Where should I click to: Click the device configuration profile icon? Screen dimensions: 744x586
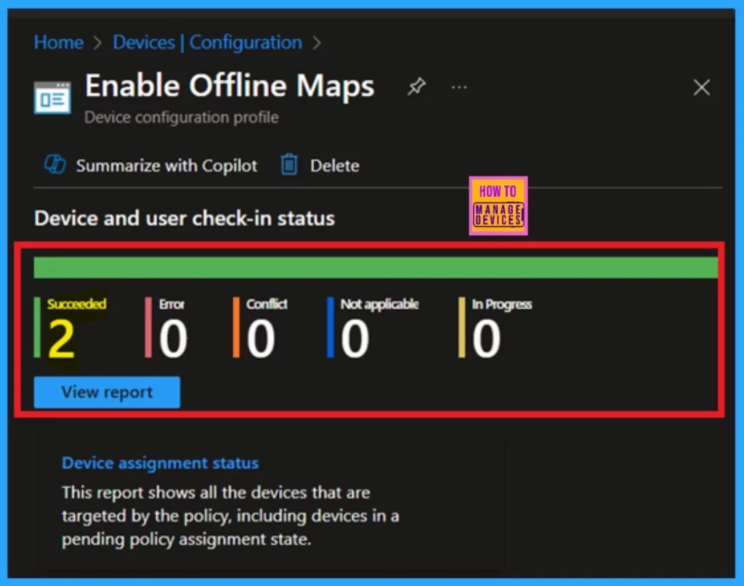tap(52, 97)
